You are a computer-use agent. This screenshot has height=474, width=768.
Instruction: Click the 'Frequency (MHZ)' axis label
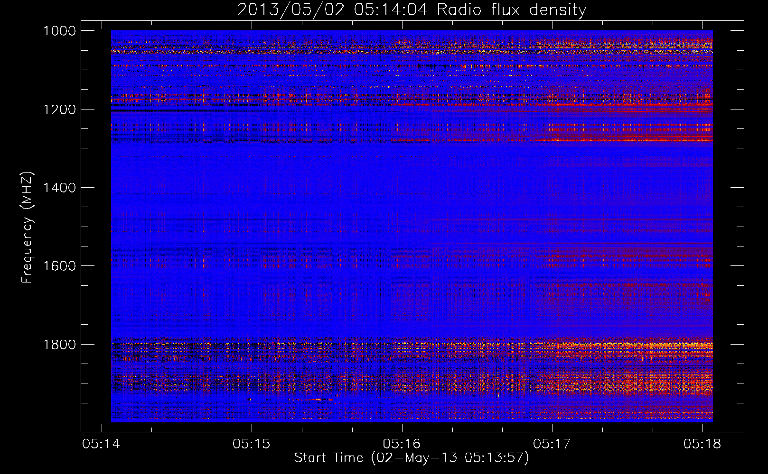click(x=27, y=228)
